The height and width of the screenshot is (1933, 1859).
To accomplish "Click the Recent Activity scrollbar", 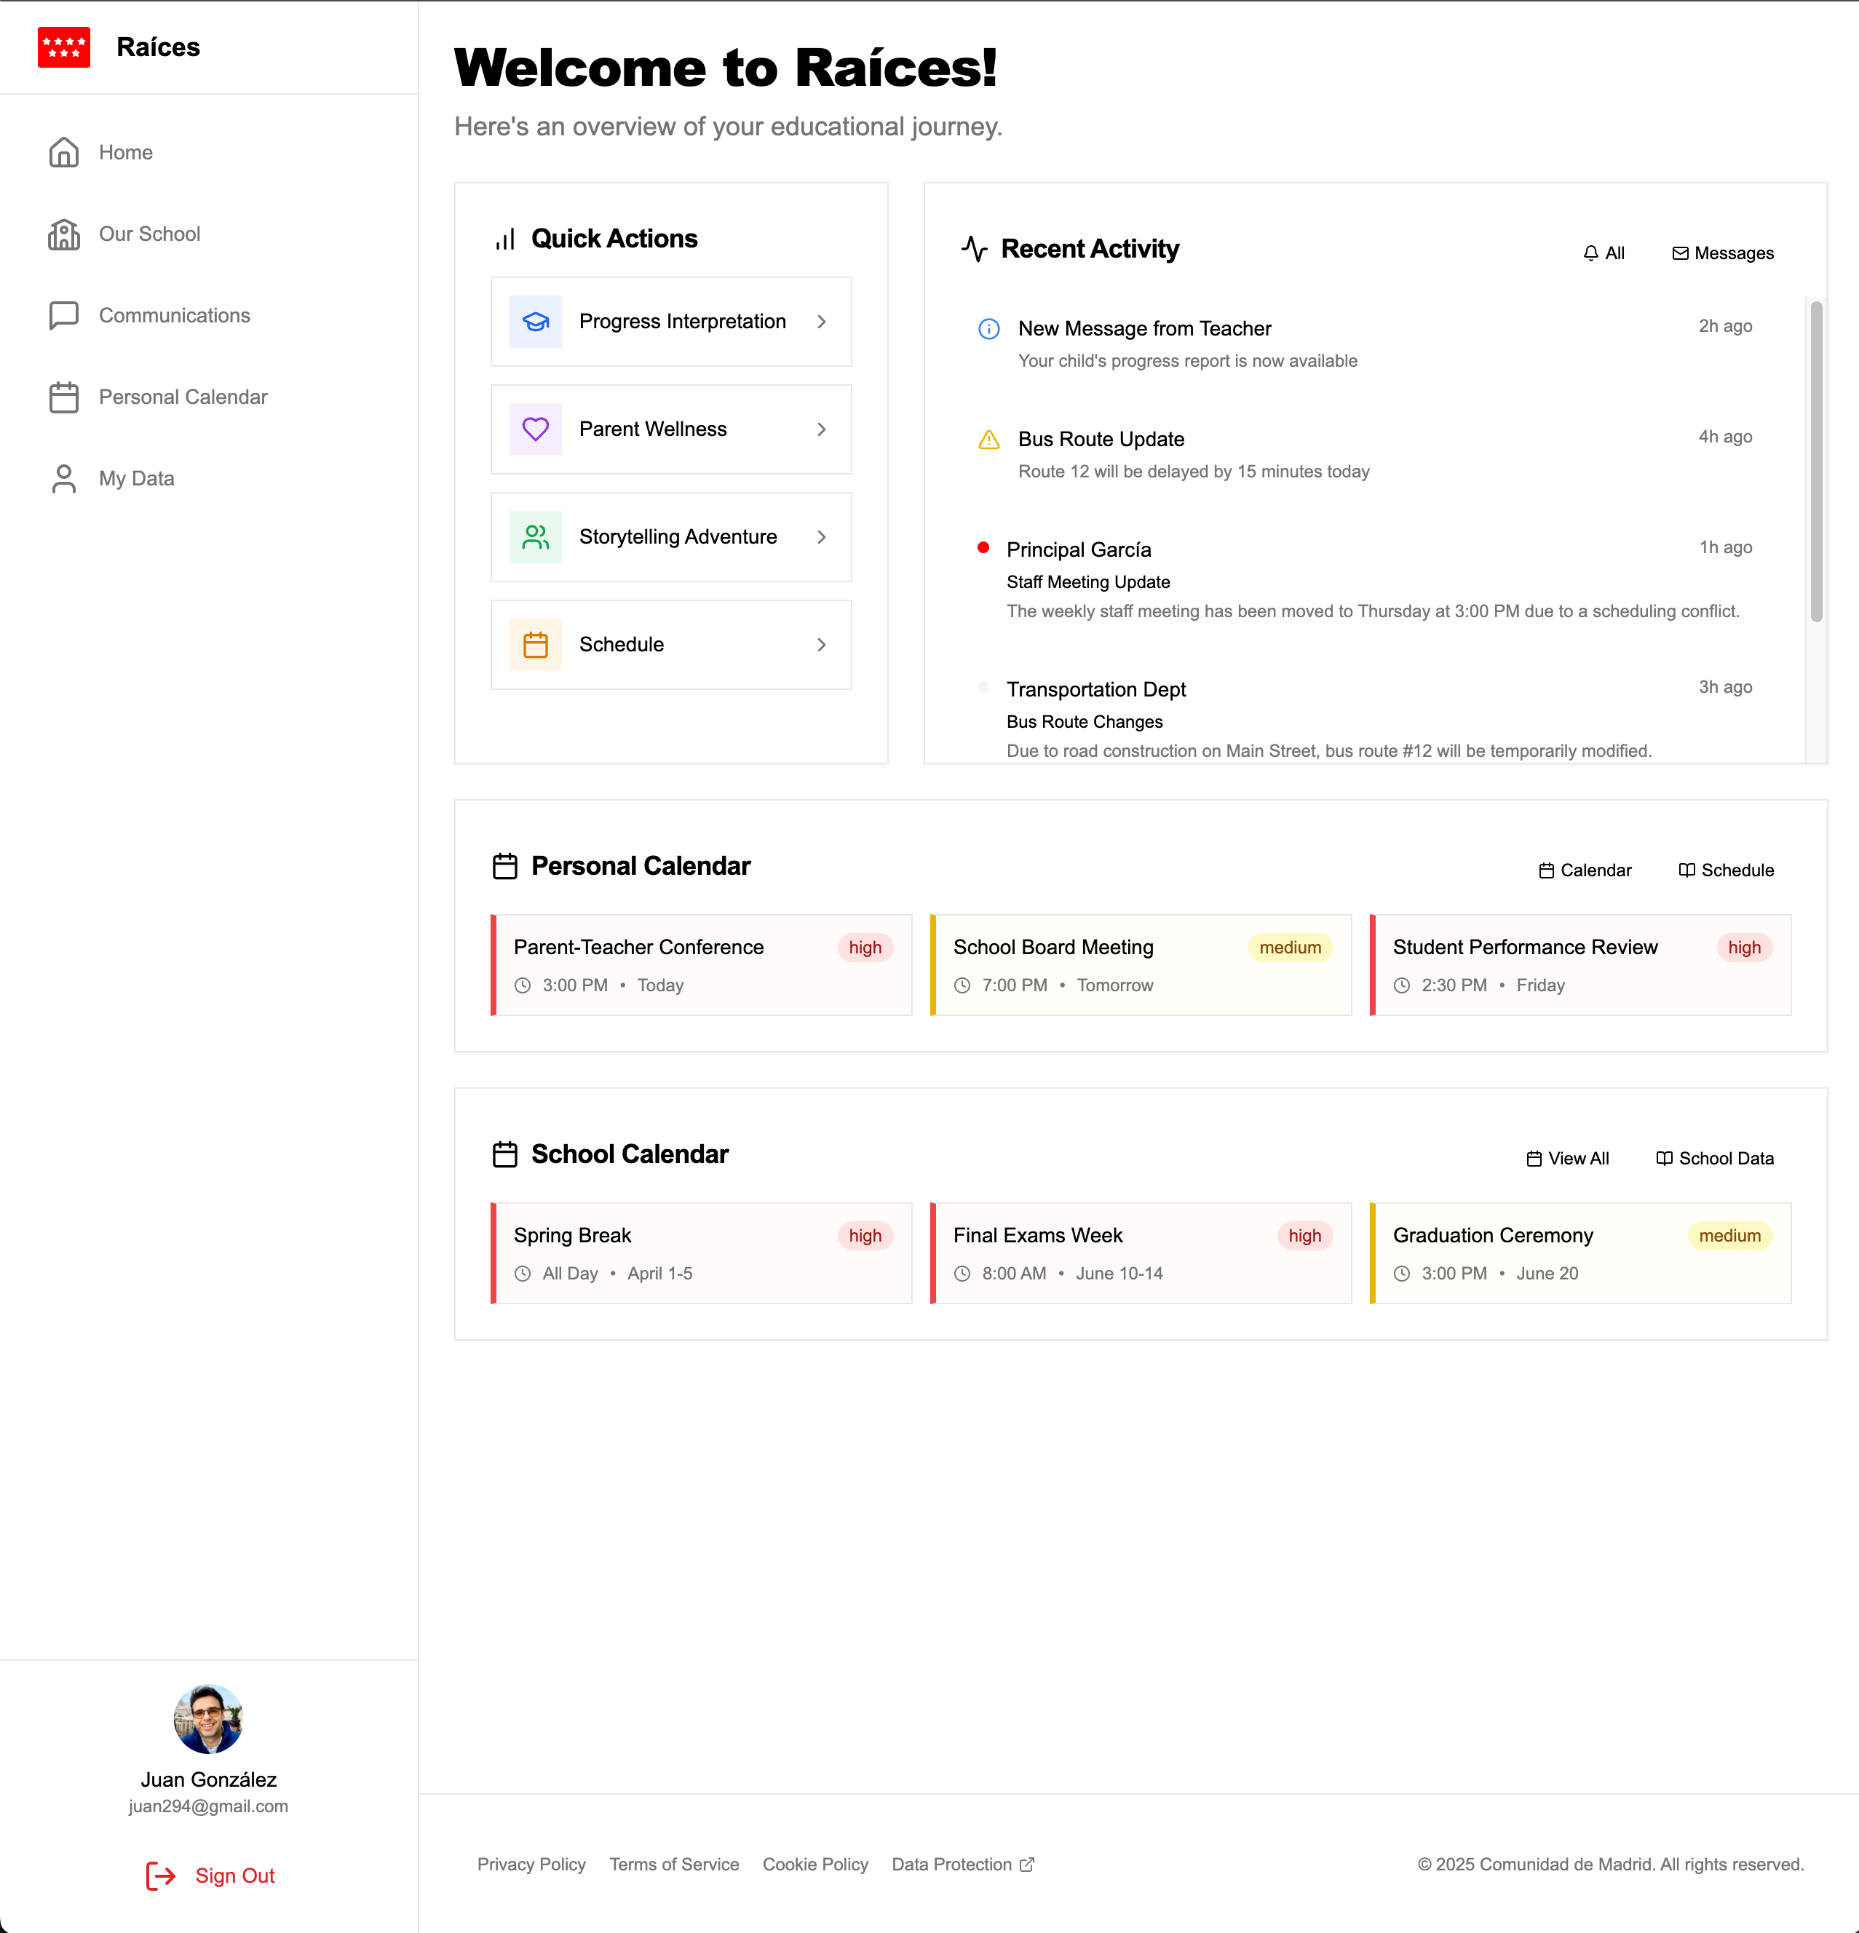I will 1815,461.
